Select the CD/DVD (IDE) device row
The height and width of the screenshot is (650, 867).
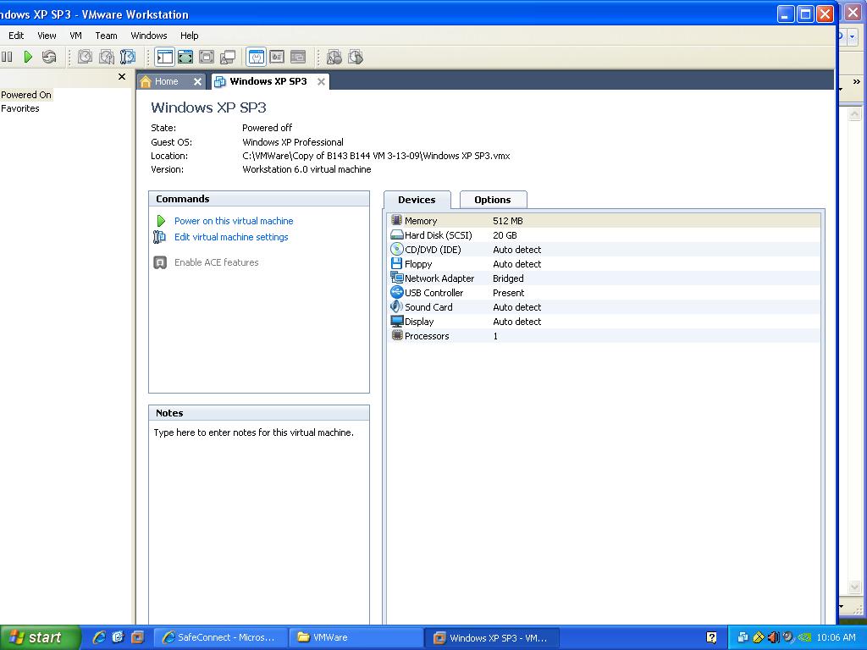click(x=605, y=250)
